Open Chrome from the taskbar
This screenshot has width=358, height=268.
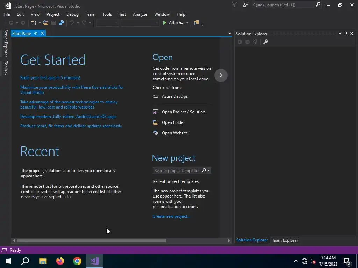pos(77,261)
